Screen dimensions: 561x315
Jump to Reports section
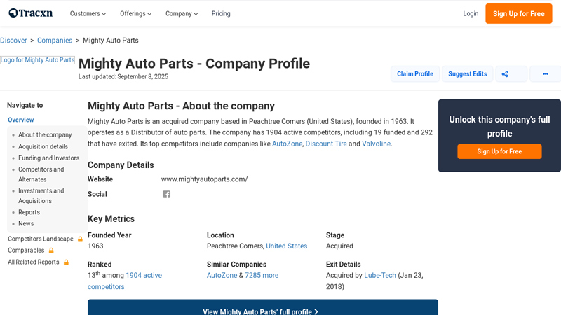29,212
